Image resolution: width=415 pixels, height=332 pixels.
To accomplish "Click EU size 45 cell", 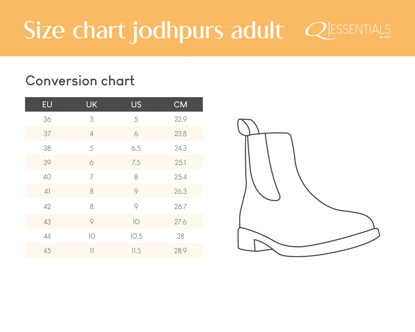I will click(x=47, y=251).
